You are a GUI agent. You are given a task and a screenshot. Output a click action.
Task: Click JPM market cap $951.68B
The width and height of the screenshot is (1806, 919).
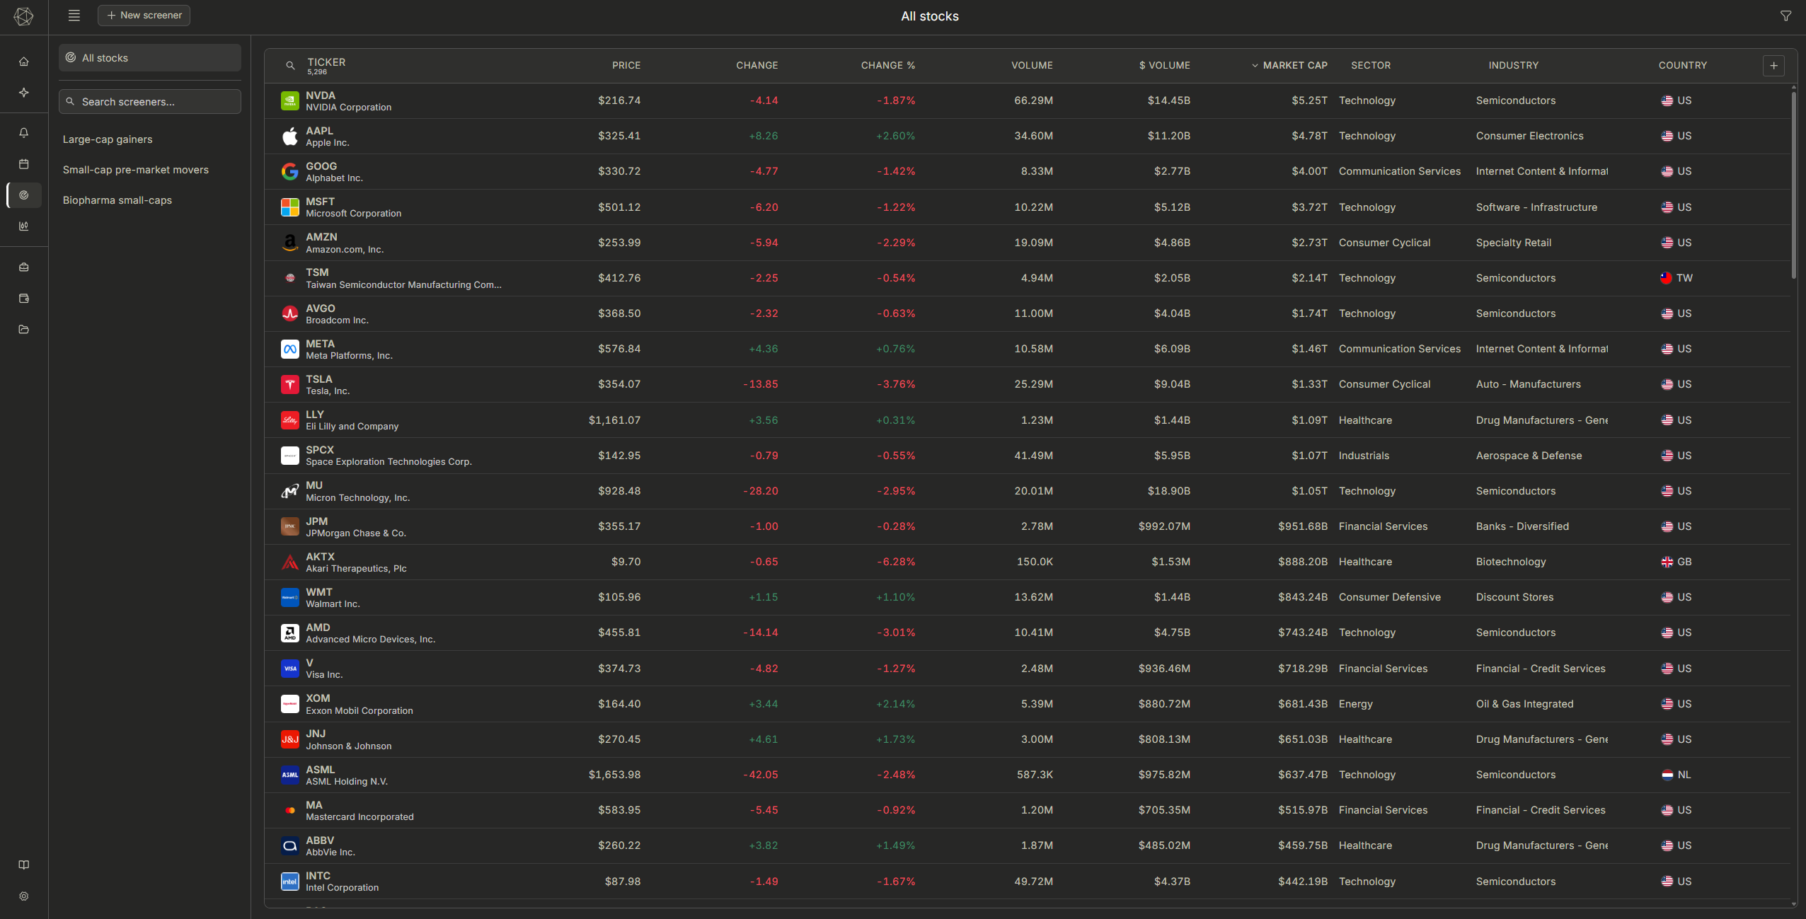pyautogui.click(x=1303, y=526)
